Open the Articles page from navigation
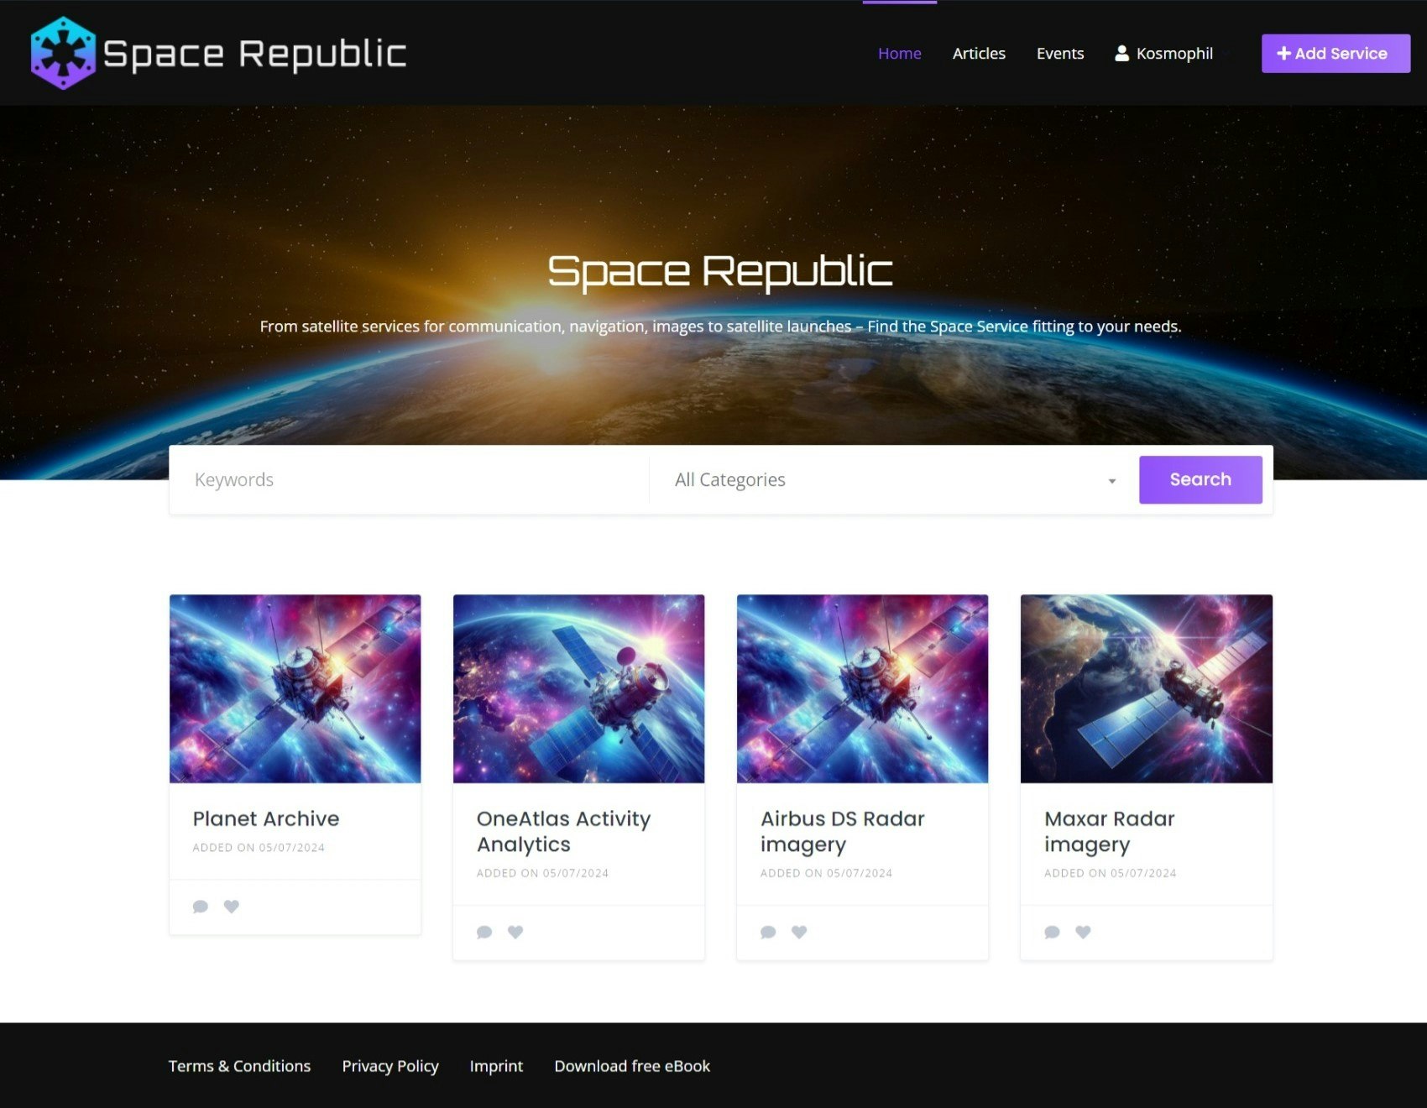This screenshot has width=1427, height=1108. pos(979,53)
